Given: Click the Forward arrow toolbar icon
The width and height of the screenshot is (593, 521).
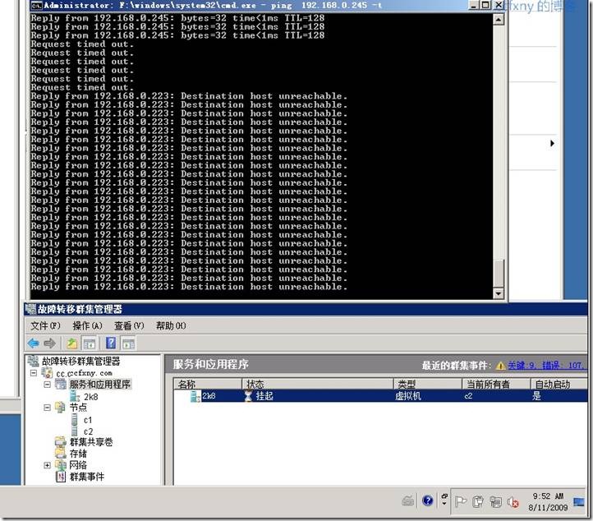Looking at the screenshot, I should click(x=50, y=343).
